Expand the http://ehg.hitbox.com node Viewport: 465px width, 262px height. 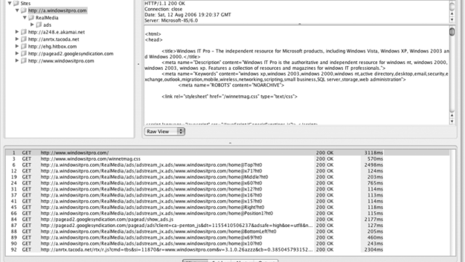pyautogui.click(x=17, y=46)
